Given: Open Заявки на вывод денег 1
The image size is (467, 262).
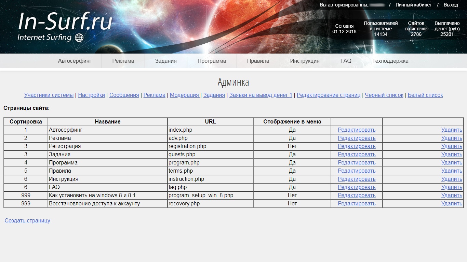Looking at the screenshot, I should coord(261,95).
